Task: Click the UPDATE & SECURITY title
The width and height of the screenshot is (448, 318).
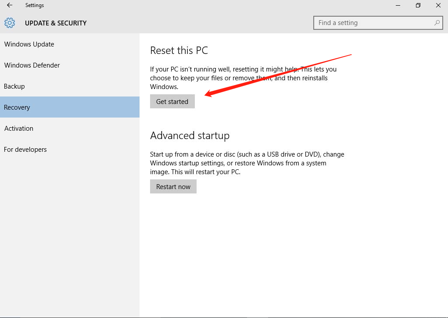Action: pyautogui.click(x=56, y=23)
